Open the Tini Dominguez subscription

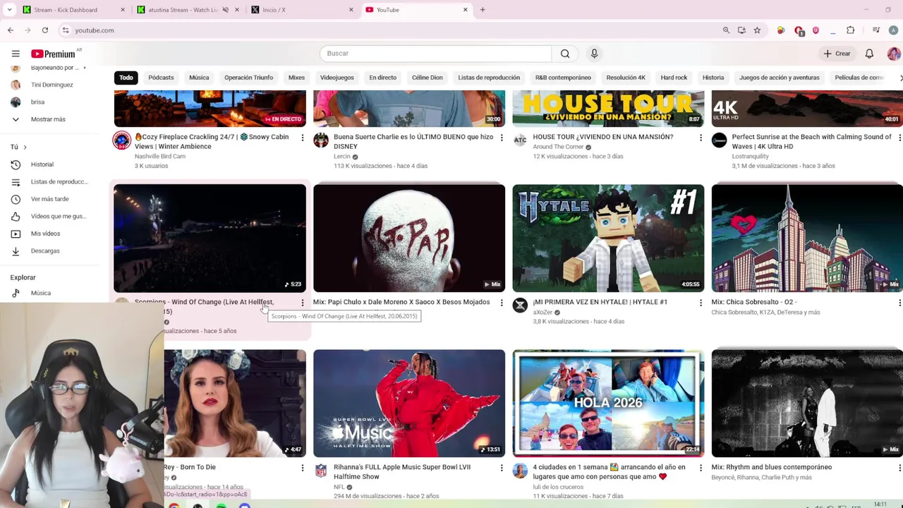click(x=51, y=85)
